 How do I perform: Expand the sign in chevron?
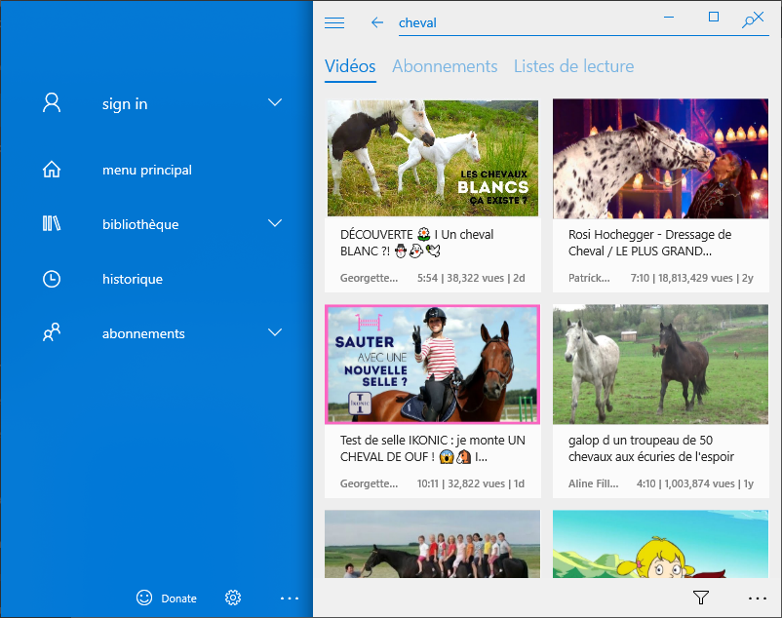pyautogui.click(x=275, y=102)
